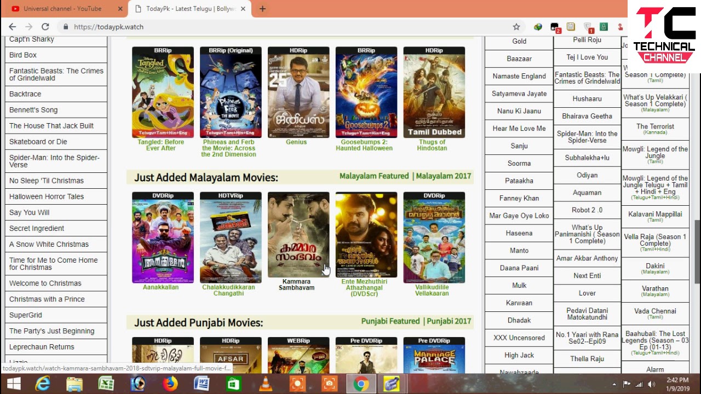Launch Firefox from the taskbar
This screenshot has height=394, width=701.
170,384
